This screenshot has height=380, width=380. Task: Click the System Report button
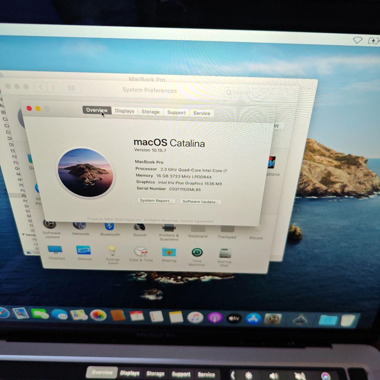point(156,201)
